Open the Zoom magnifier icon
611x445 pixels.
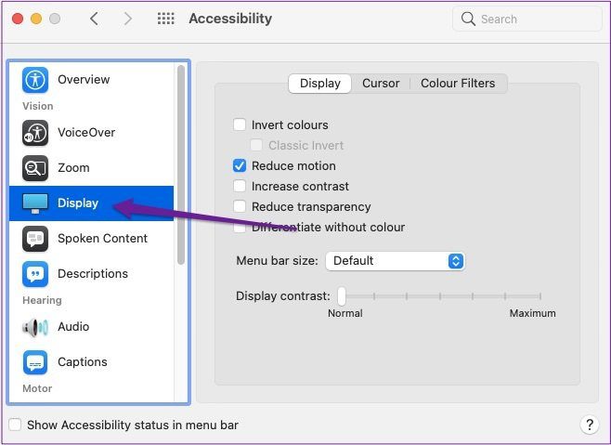coord(35,168)
